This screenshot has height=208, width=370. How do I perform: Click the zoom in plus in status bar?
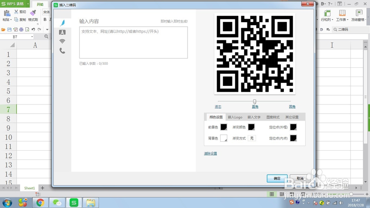tap(367, 194)
